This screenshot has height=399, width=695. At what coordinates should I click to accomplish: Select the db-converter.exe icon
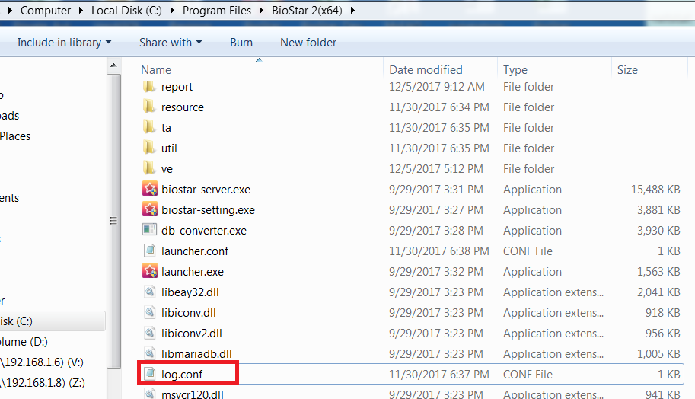150,230
